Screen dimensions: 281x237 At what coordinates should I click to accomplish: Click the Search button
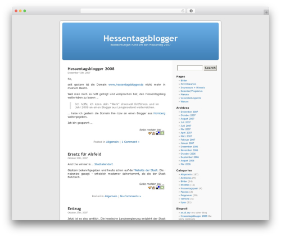click(x=210, y=68)
